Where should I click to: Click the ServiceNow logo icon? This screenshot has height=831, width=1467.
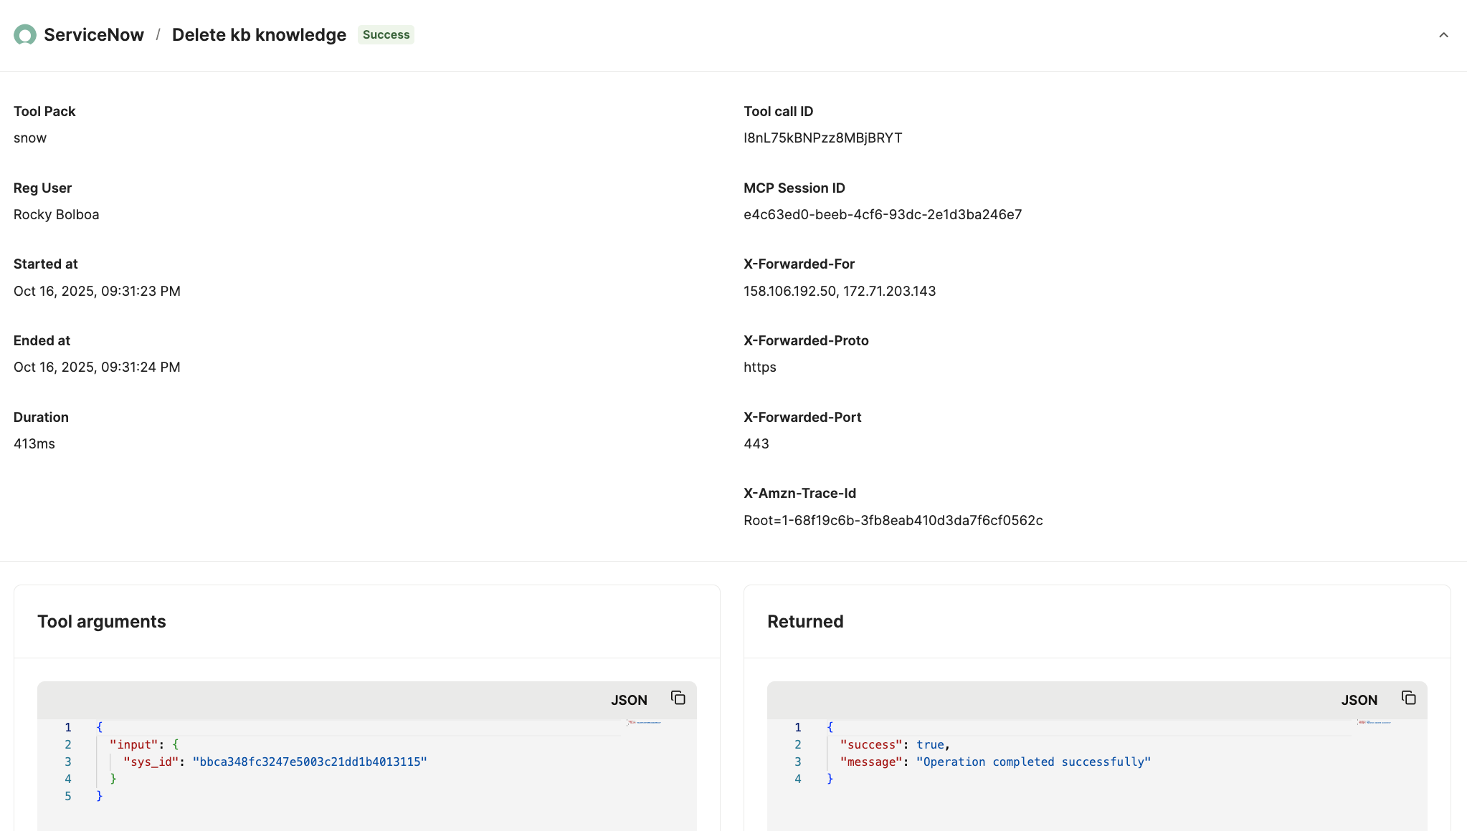(x=25, y=35)
